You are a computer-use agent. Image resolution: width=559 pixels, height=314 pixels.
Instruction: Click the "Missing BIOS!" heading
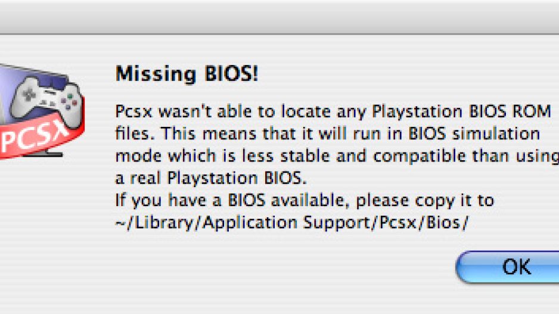[187, 74]
